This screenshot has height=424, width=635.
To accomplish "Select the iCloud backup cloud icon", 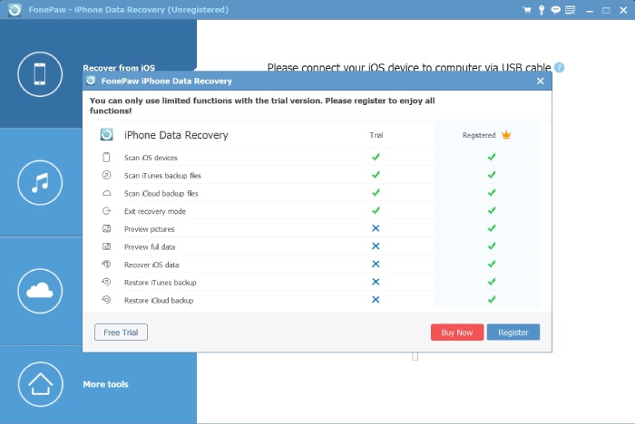I will 40,291.
